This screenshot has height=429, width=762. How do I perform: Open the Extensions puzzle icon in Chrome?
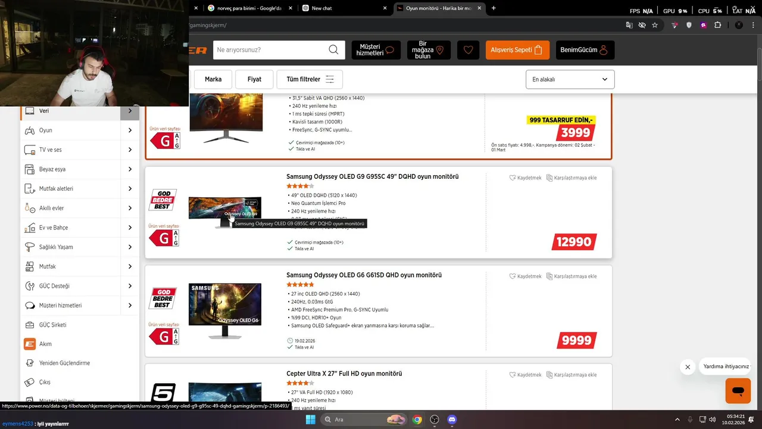click(x=717, y=25)
